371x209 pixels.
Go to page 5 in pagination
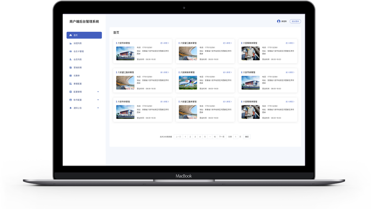tap(205, 137)
